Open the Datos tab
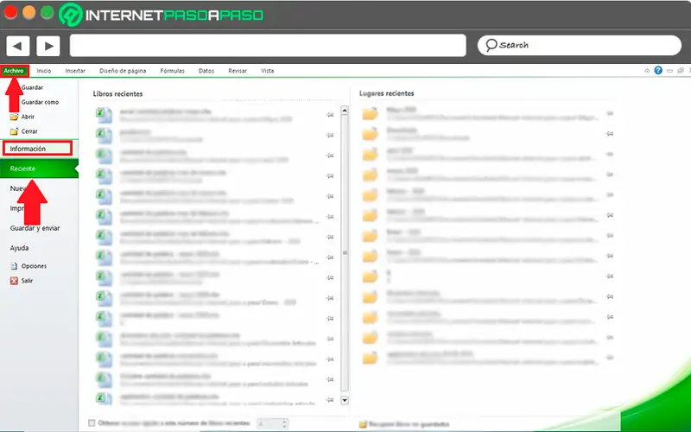Screen dimensions: 691x432 pos(206,71)
